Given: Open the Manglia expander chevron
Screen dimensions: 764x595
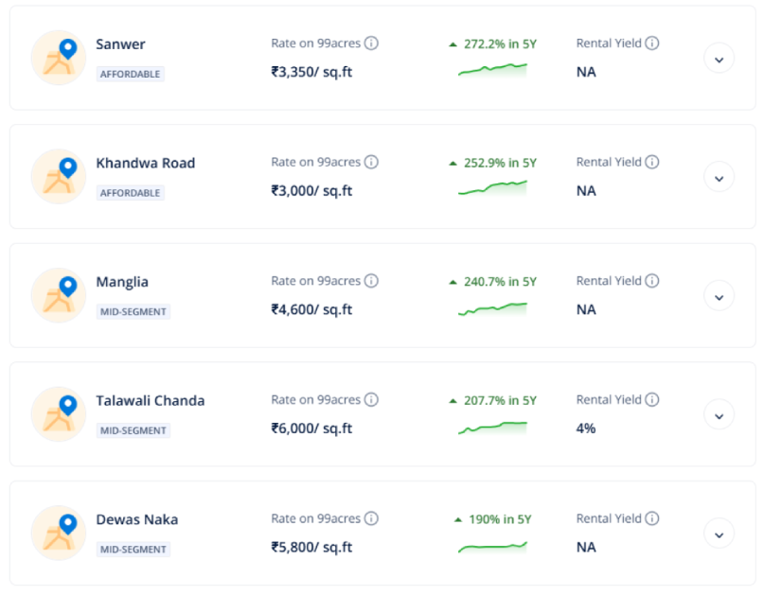Looking at the screenshot, I should 719,295.
